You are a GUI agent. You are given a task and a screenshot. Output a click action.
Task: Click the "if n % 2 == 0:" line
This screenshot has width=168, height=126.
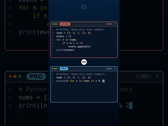[x=73, y=43]
